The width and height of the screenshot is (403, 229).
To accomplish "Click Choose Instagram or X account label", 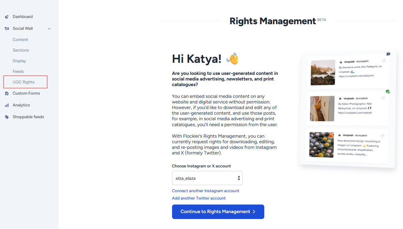I will (201, 166).
